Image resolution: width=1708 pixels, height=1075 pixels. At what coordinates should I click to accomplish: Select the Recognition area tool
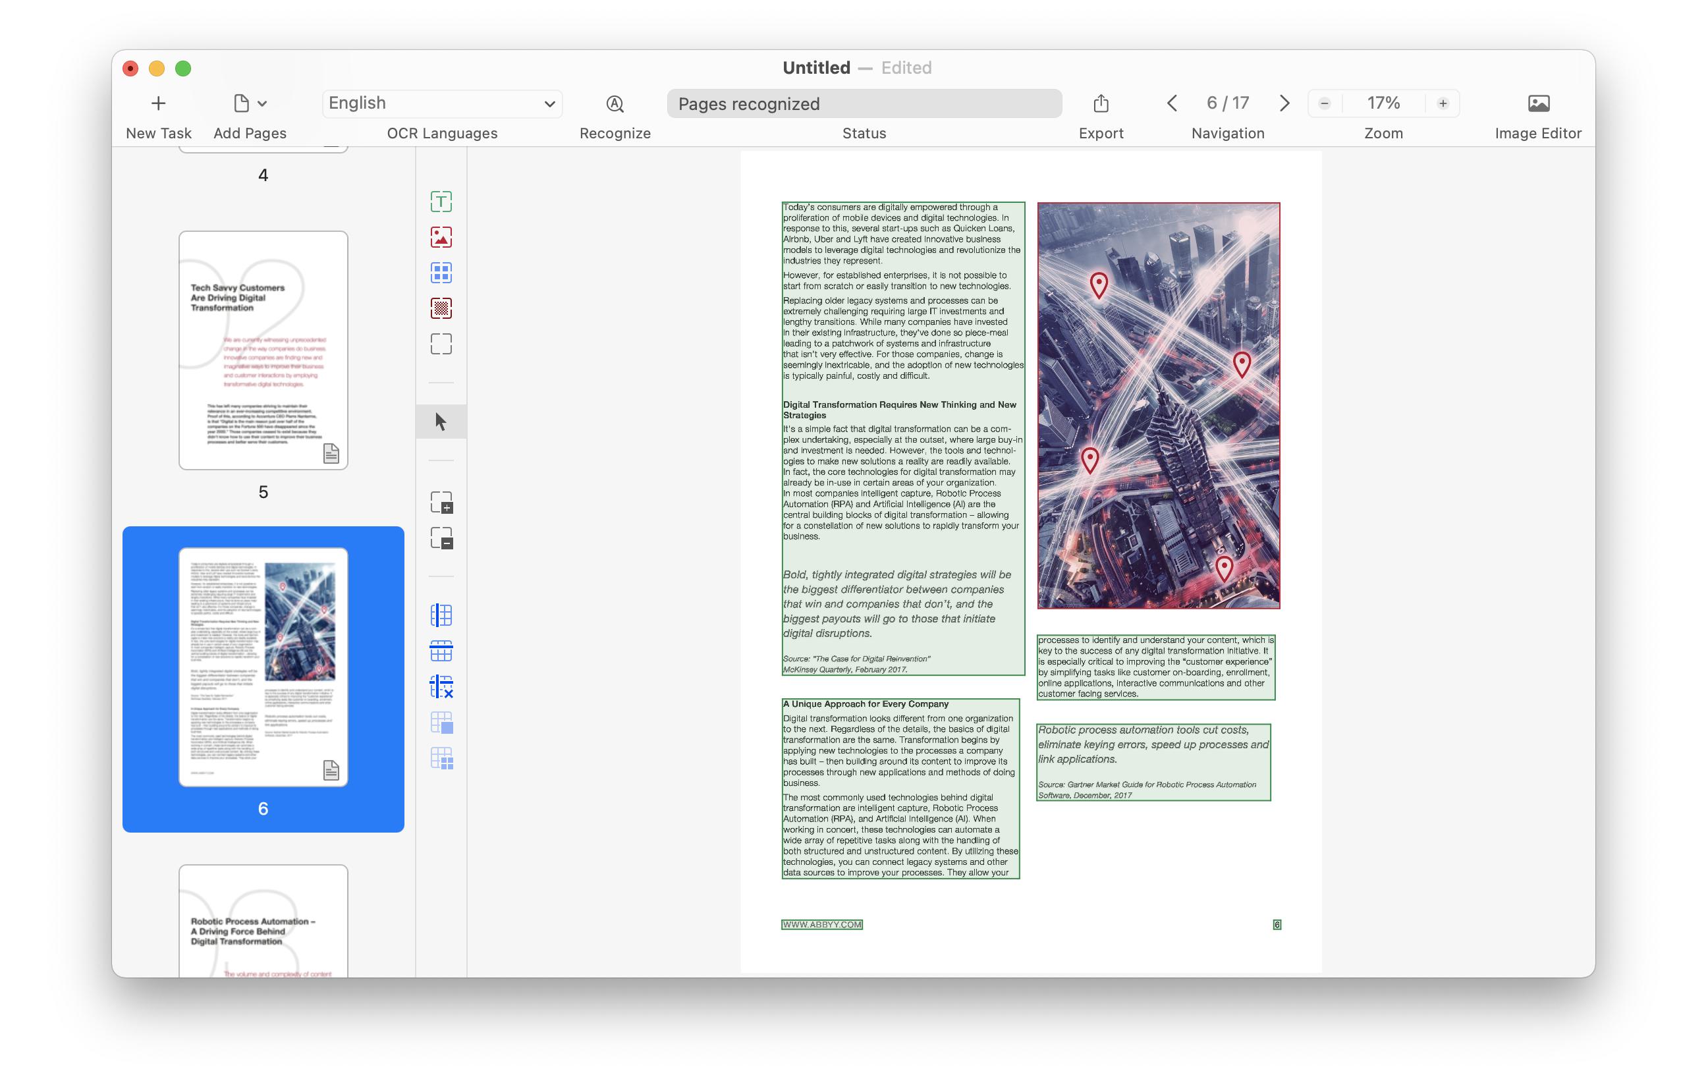coord(441,344)
